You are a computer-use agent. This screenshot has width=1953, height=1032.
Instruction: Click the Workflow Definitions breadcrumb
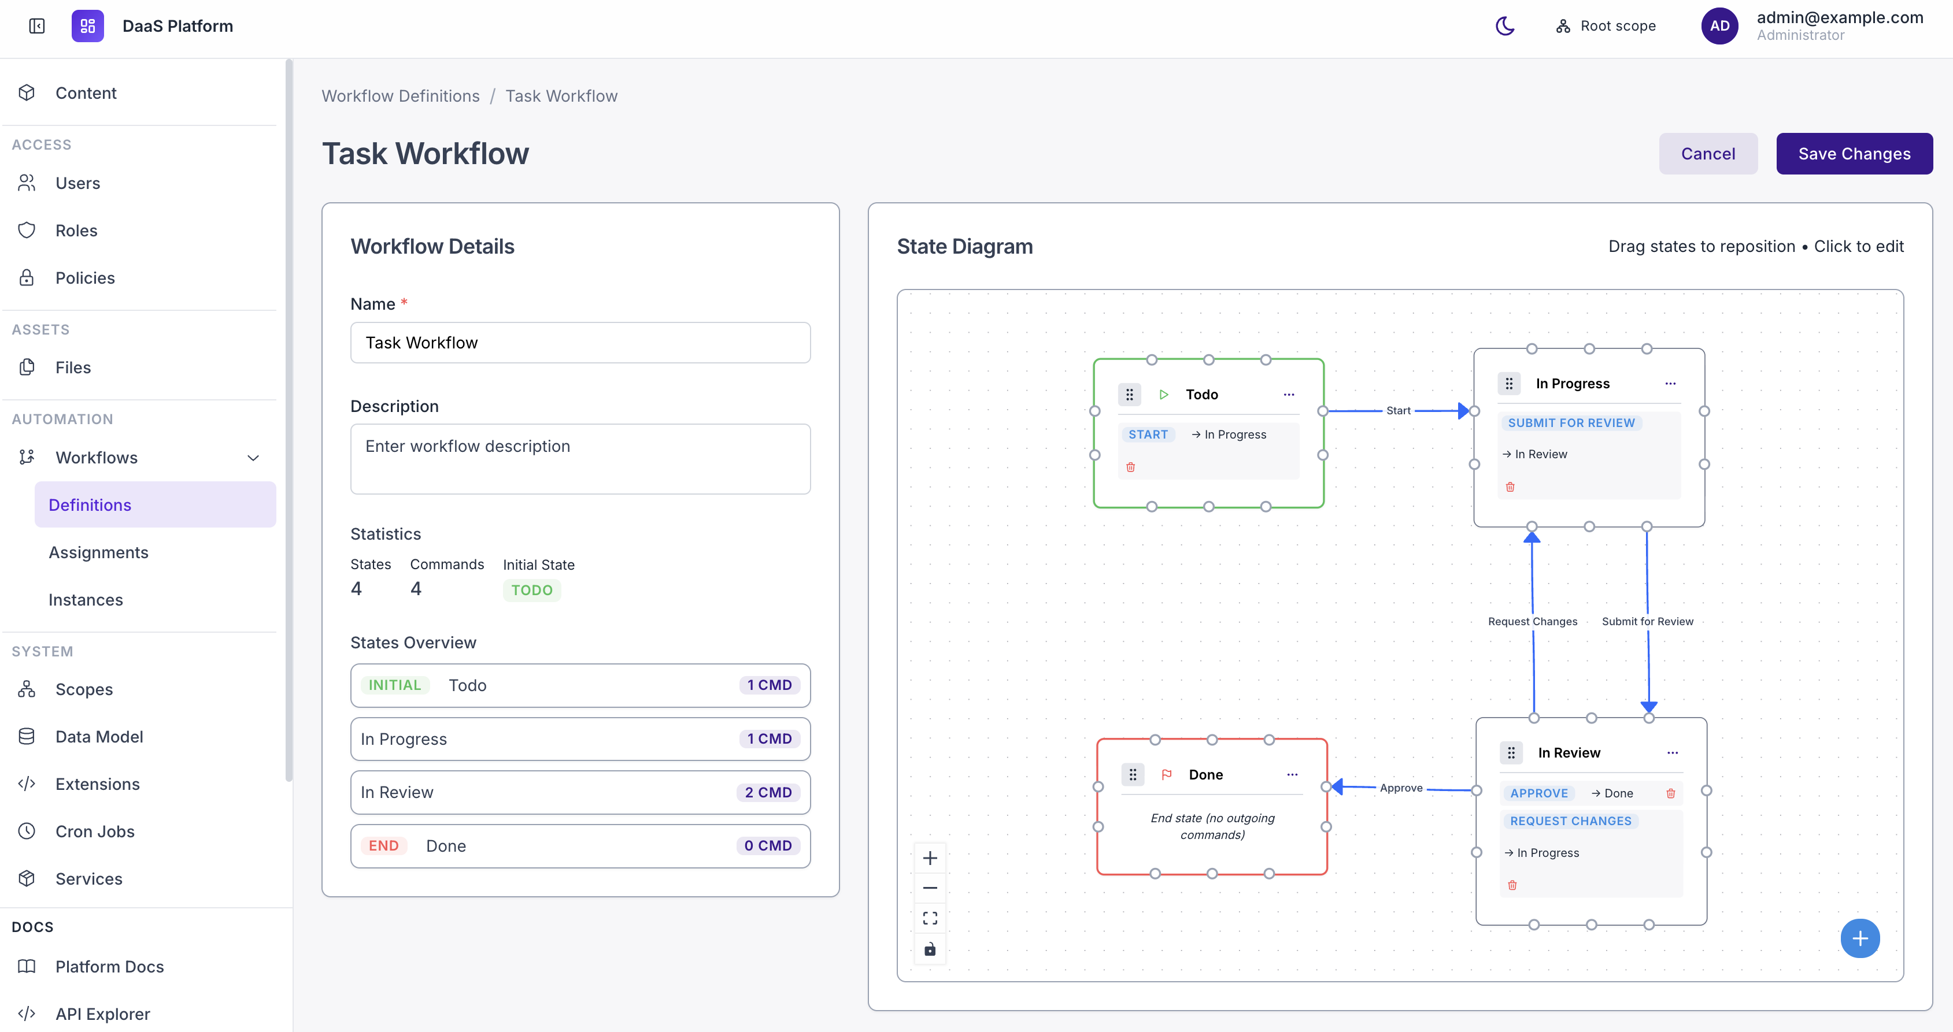(400, 96)
